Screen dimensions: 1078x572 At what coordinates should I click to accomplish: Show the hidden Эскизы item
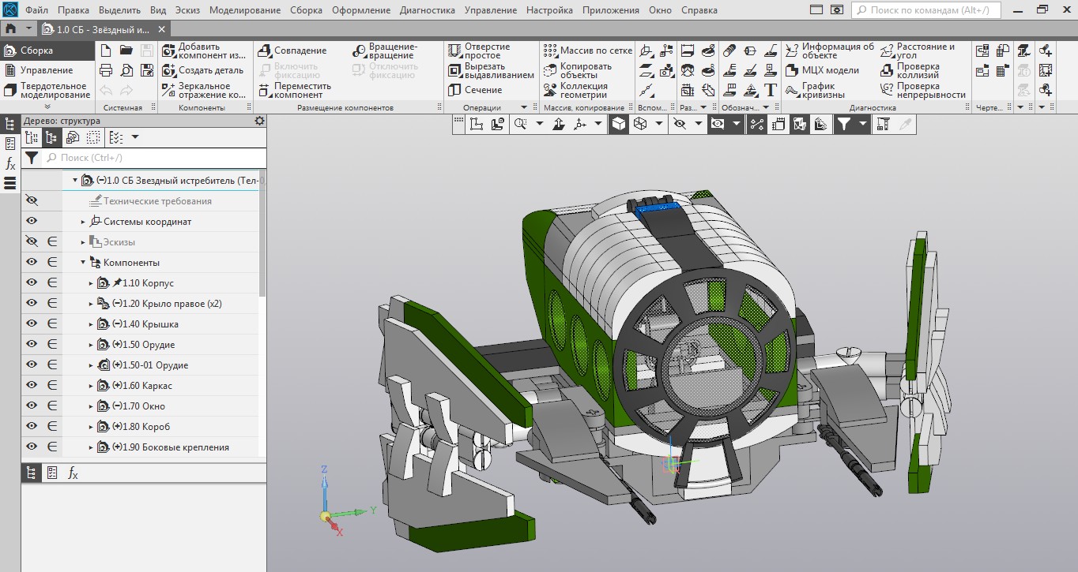[x=32, y=242]
